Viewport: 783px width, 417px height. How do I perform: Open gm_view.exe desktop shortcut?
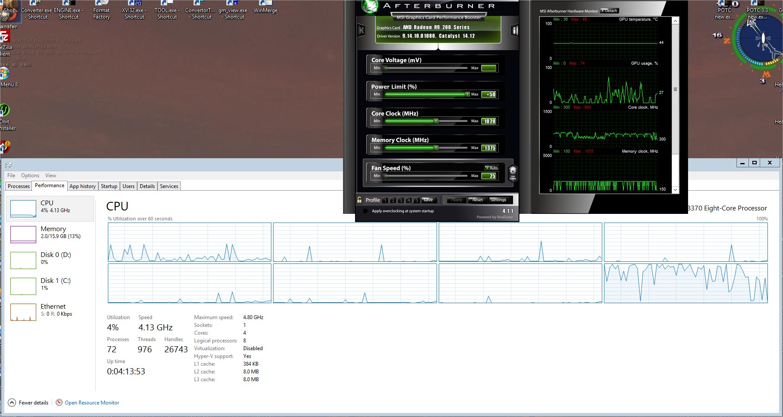pos(233,10)
